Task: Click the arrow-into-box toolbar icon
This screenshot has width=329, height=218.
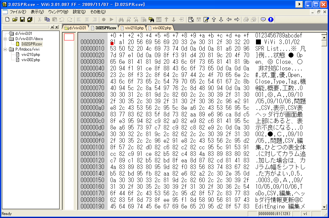Action: click(182, 19)
